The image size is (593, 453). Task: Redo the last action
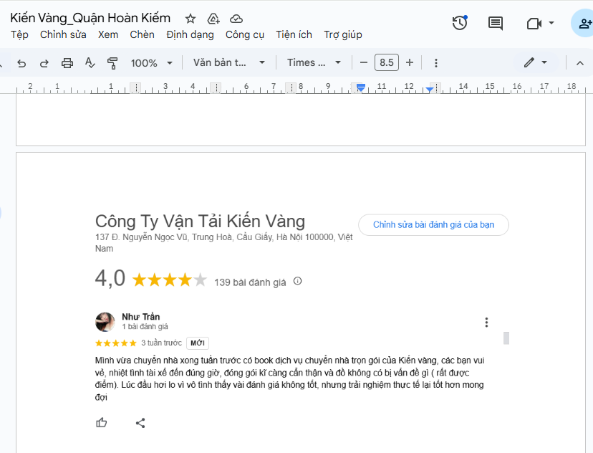coord(44,63)
